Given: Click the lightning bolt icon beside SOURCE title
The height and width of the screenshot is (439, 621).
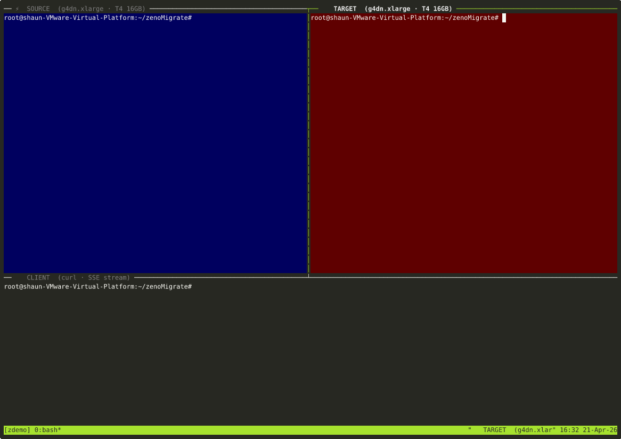Looking at the screenshot, I should (x=18, y=9).
